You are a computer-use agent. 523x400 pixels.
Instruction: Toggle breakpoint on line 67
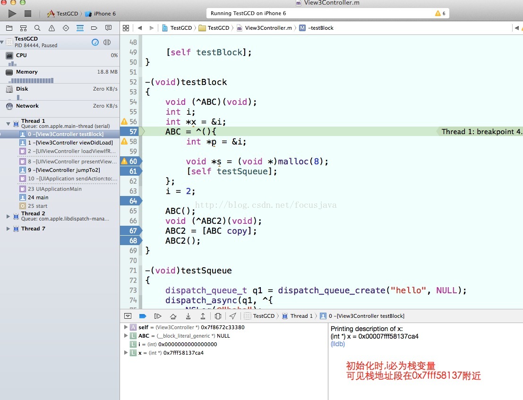(131, 230)
